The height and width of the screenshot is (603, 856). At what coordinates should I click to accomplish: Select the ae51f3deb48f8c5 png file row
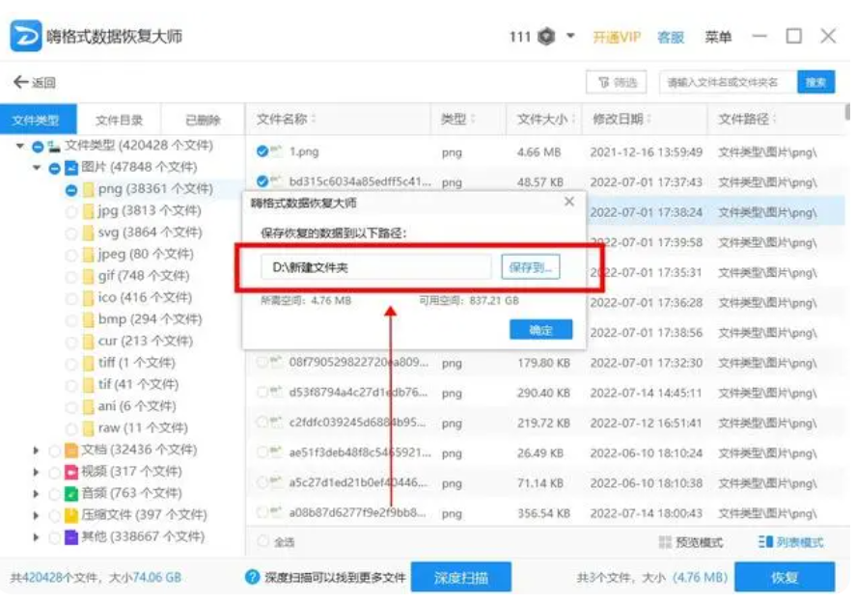[x=546, y=453]
